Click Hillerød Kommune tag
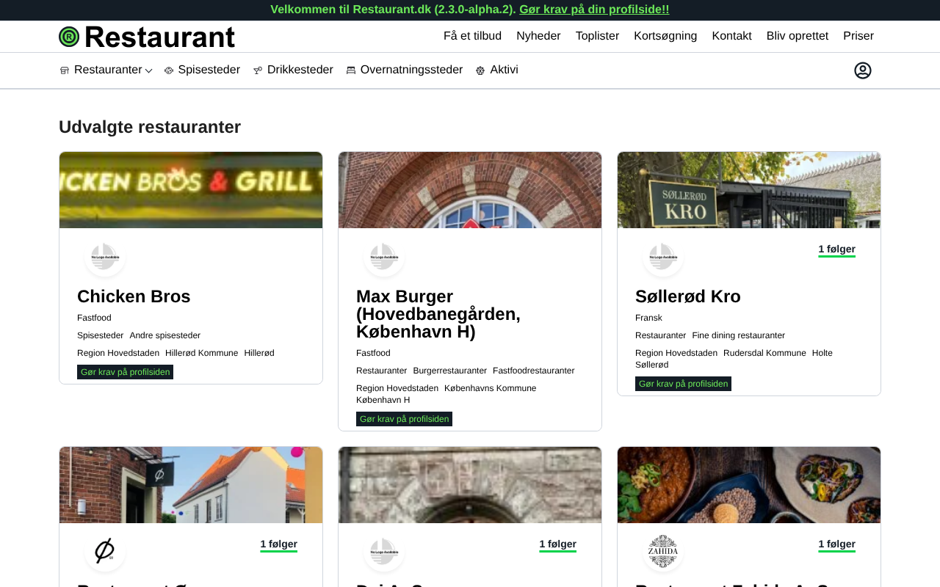Image resolution: width=940 pixels, height=587 pixels. [x=202, y=353]
